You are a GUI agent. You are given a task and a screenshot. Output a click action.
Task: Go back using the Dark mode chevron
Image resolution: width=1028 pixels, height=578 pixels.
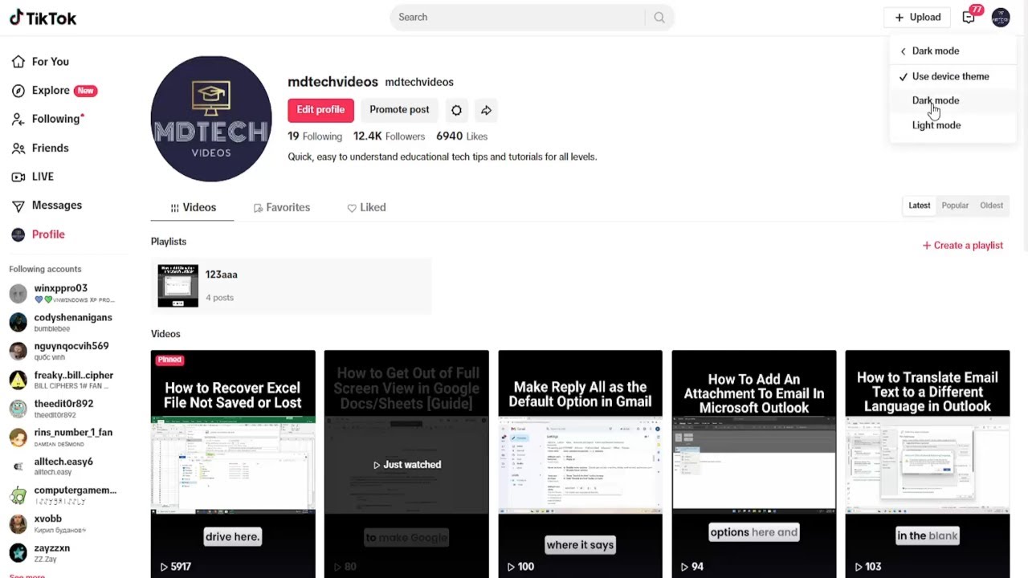click(903, 51)
